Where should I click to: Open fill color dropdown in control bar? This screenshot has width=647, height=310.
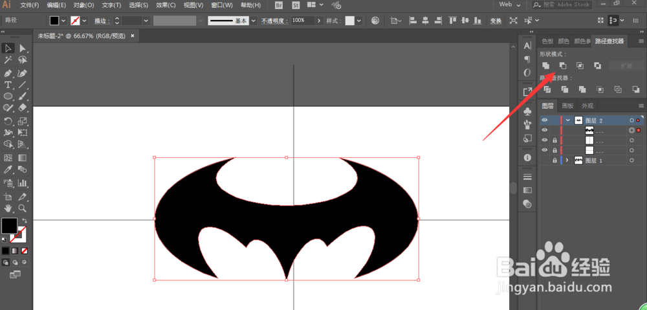[63, 21]
